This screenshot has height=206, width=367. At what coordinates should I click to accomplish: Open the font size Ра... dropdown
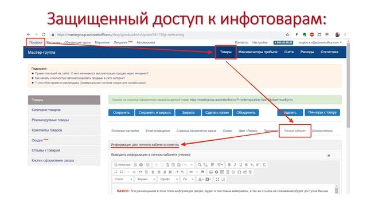tap(188, 179)
